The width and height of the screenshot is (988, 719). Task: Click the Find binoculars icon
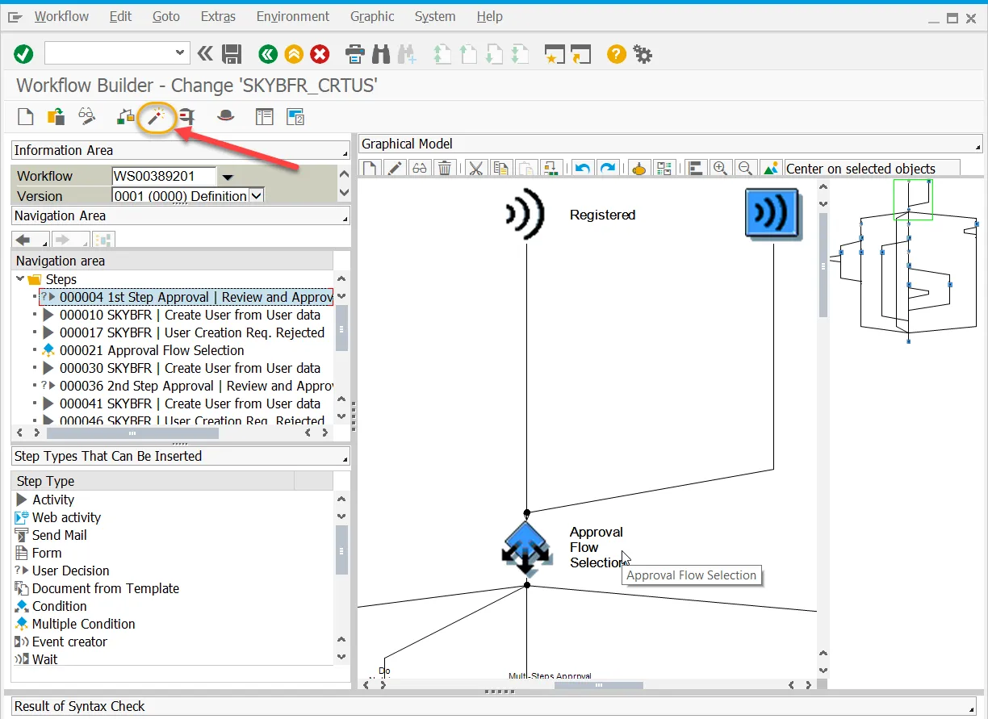[x=381, y=54]
